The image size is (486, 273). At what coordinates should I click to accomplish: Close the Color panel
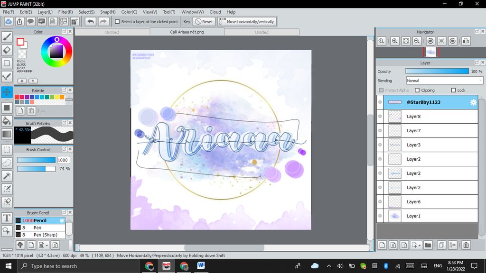(x=70, y=32)
